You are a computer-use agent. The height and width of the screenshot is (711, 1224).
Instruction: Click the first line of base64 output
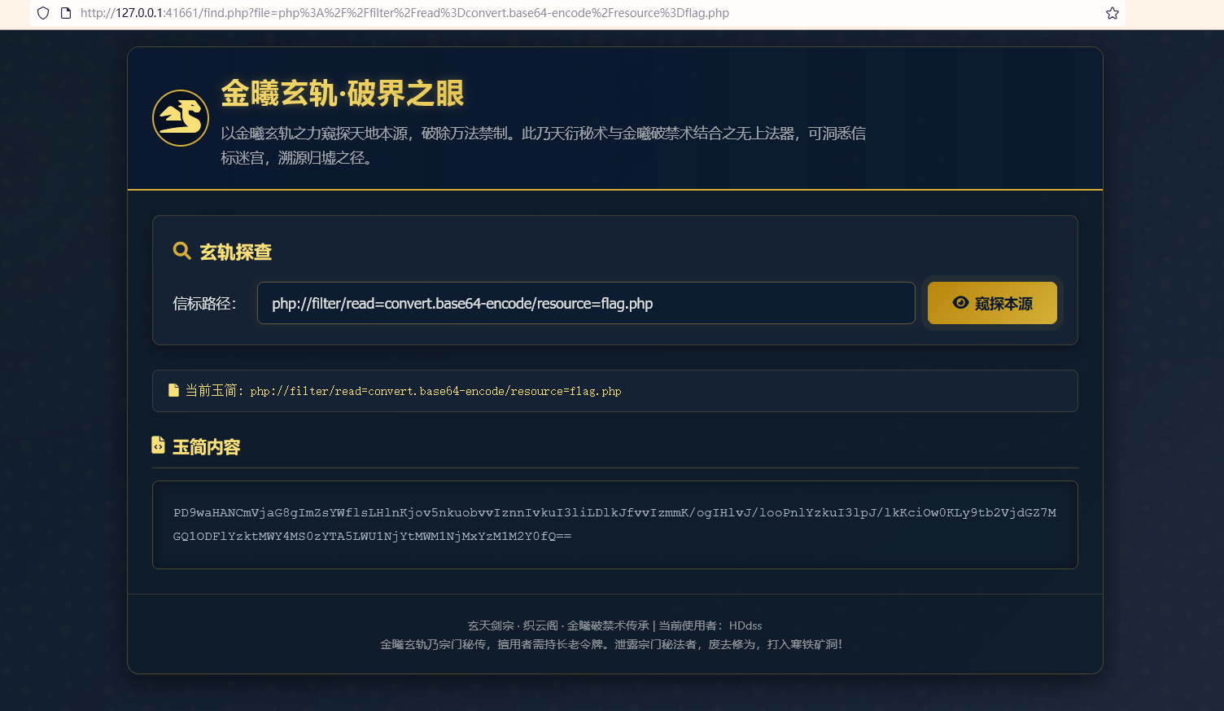click(x=614, y=512)
